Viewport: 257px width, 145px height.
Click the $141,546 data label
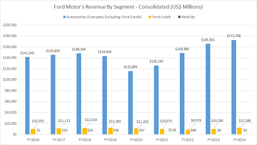(27, 53)
